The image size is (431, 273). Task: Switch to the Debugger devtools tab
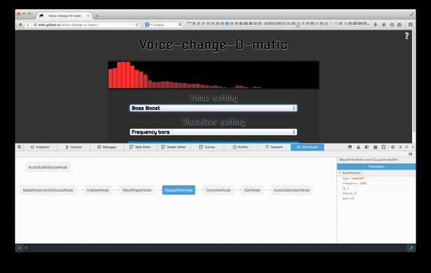[x=107, y=147]
